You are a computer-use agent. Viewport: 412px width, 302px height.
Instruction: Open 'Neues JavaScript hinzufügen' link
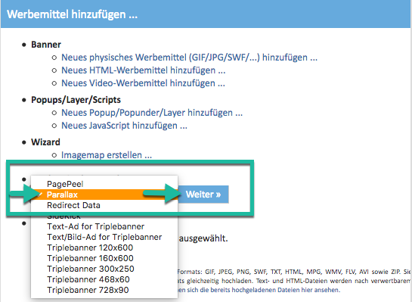(124, 126)
